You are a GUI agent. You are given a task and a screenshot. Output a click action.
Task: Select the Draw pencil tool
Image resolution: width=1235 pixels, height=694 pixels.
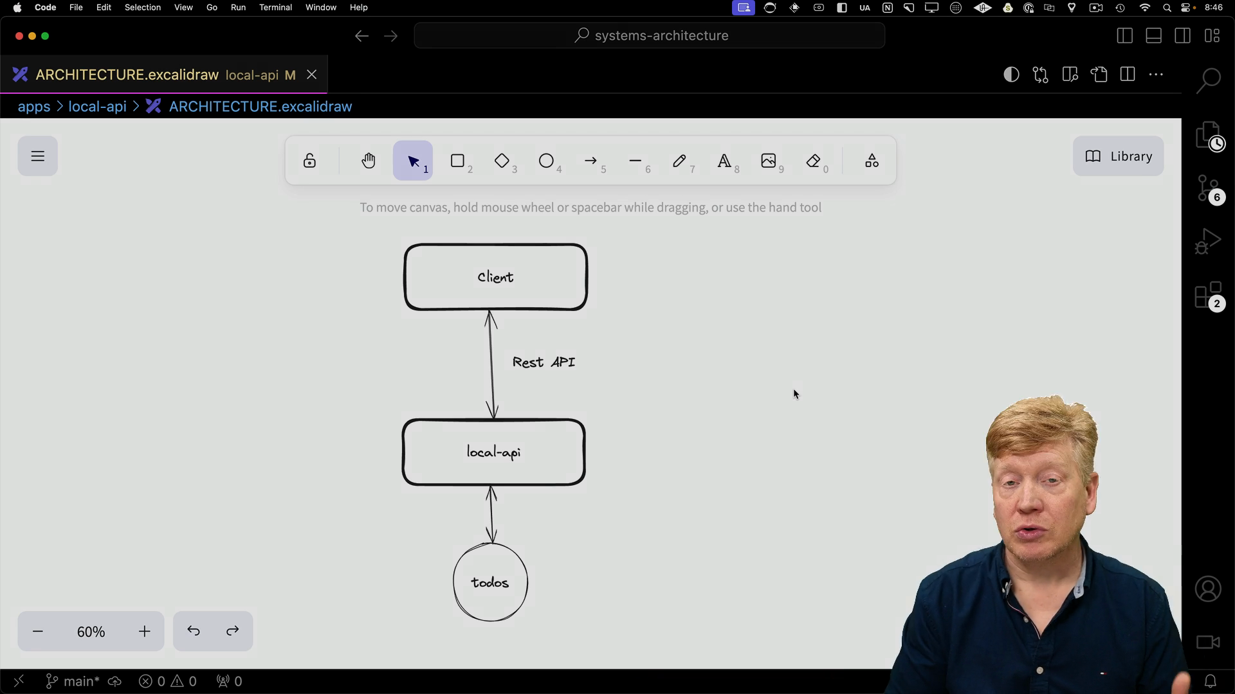(680, 161)
